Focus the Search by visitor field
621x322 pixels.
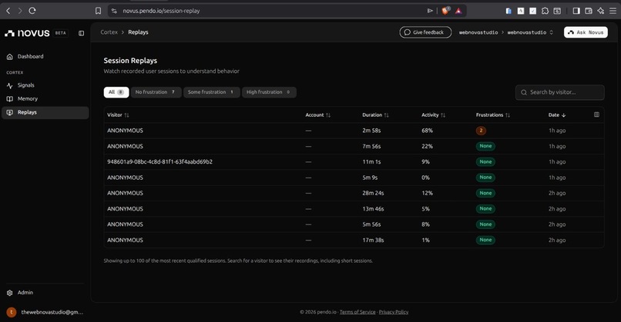559,92
